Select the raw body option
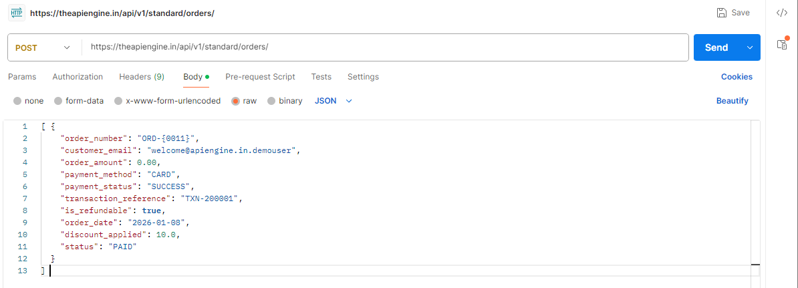798x288 pixels. tap(236, 101)
